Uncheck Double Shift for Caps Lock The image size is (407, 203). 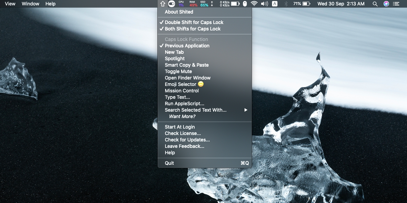194,22
